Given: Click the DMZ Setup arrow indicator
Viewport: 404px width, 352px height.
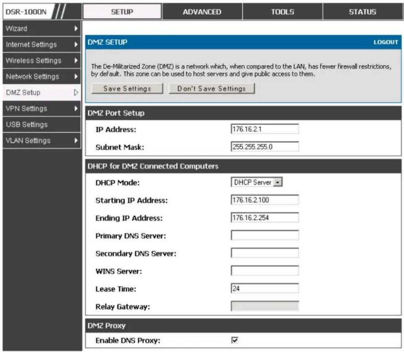Looking at the screenshot, I should [76, 92].
